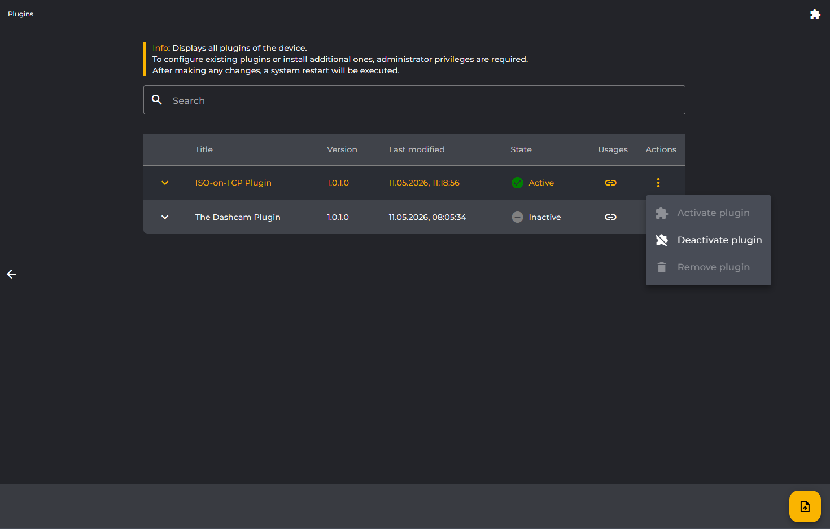Click the version 1.0.1.0 of The Dashcam Plugin
830x529 pixels.
point(338,217)
